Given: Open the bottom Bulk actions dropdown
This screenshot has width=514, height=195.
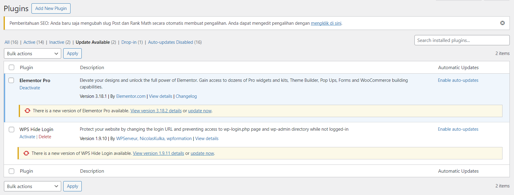Looking at the screenshot, I should point(32,186).
